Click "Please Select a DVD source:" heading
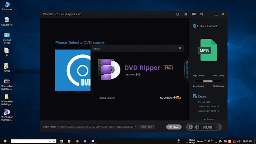The width and height of the screenshot is (256, 144). pyautogui.click(x=80, y=43)
